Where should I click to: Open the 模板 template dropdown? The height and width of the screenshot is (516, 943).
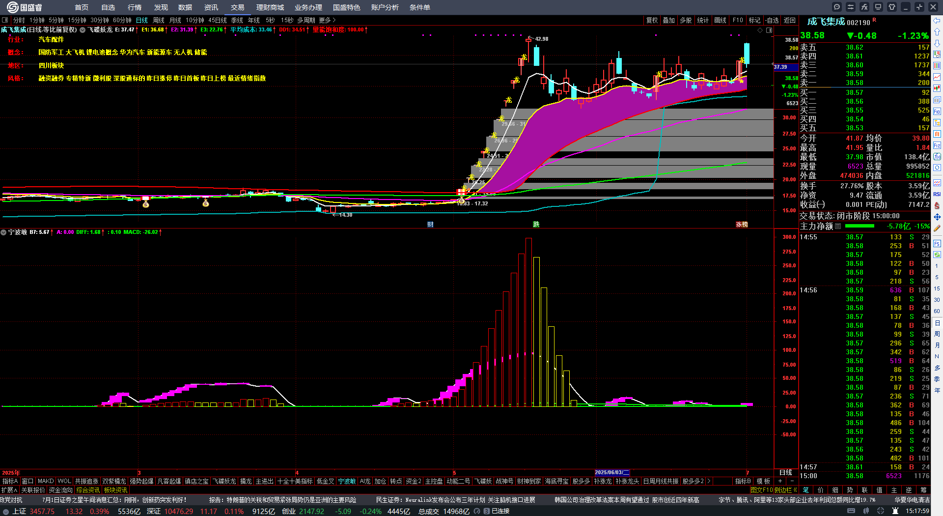pyautogui.click(x=763, y=481)
